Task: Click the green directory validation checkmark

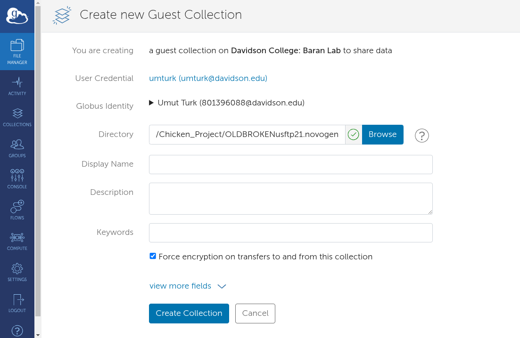Action: 354,135
